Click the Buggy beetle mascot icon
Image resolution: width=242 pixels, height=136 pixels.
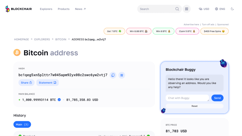(223, 63)
